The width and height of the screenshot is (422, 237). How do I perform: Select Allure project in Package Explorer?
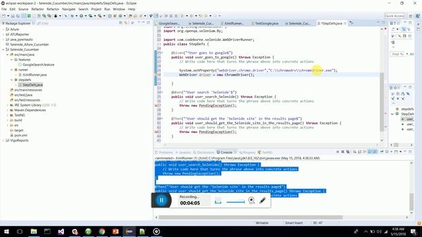pos(13,29)
